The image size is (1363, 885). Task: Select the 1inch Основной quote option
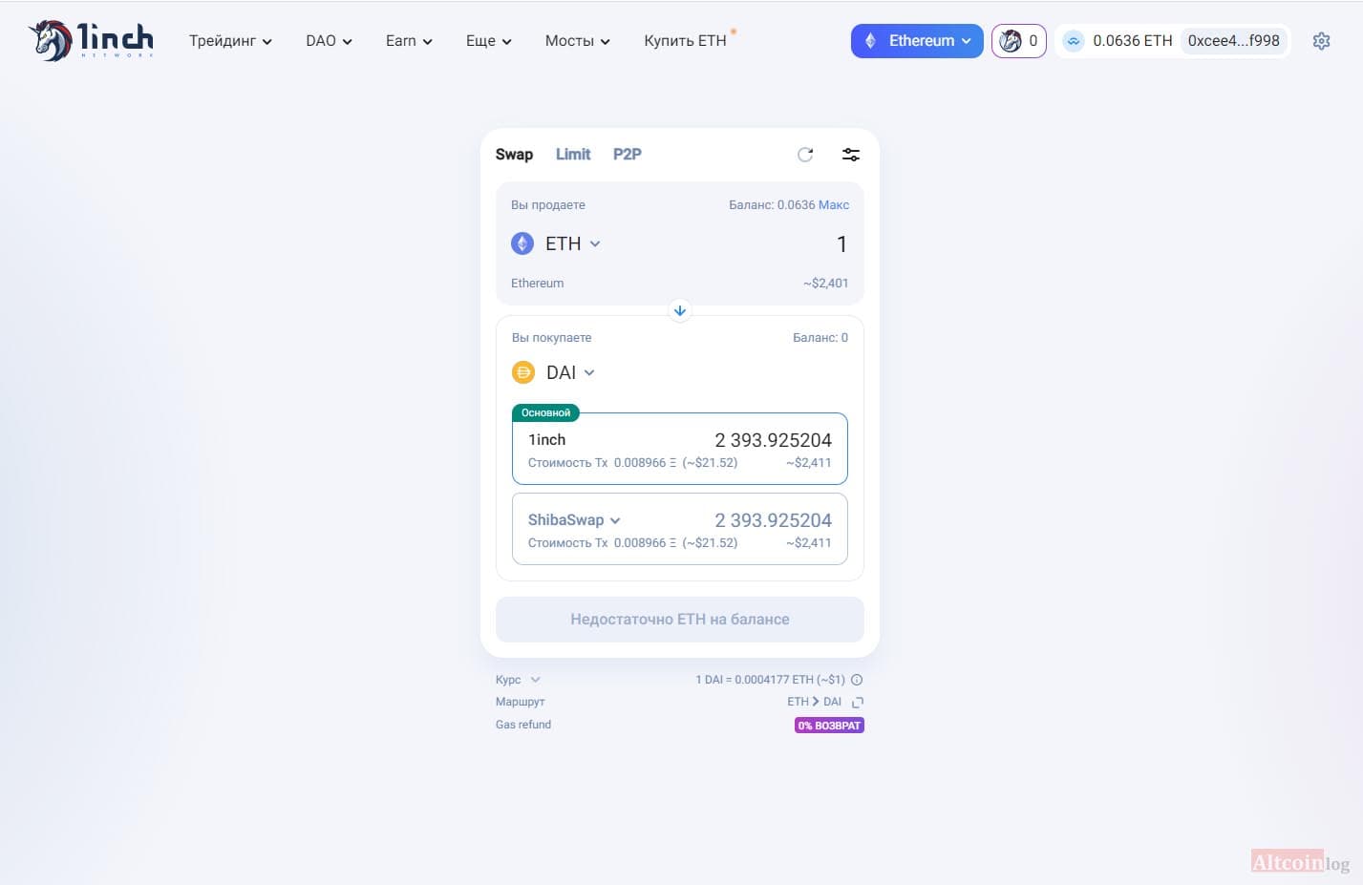pos(680,449)
